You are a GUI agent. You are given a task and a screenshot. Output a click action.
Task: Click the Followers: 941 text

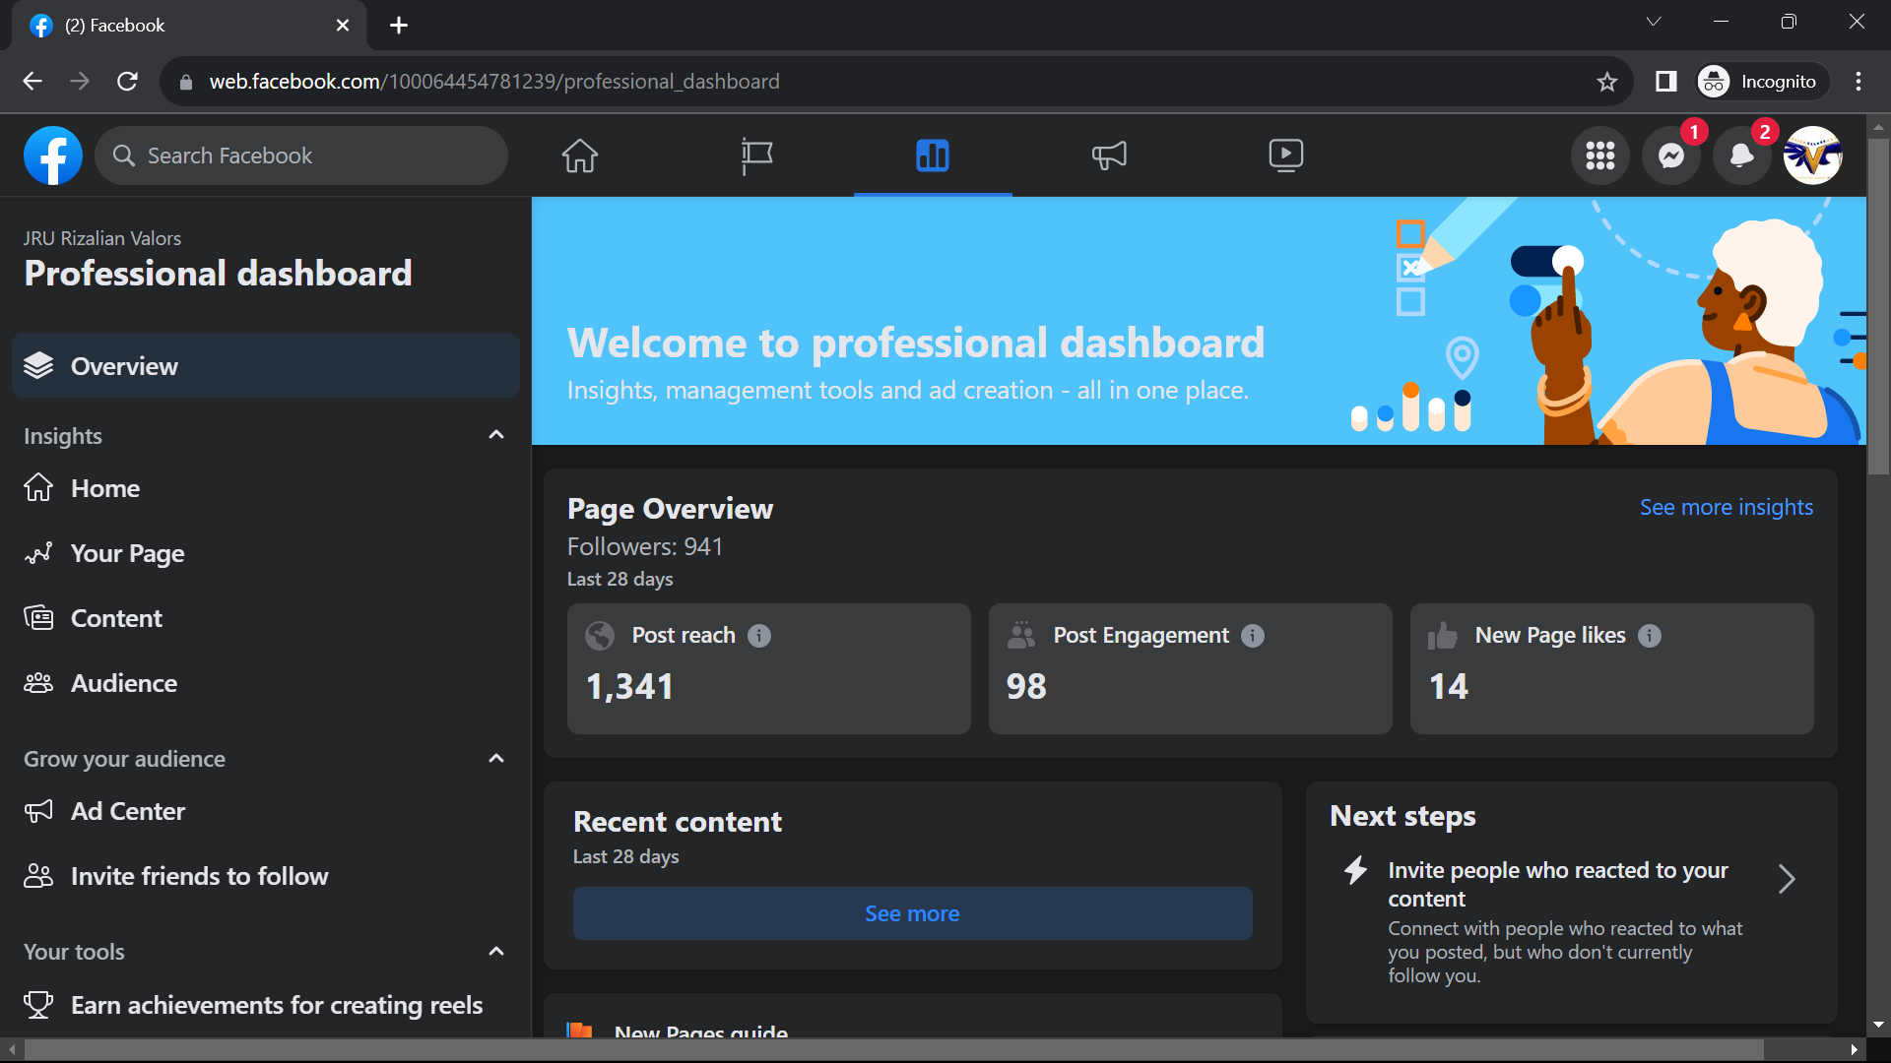pyautogui.click(x=645, y=546)
